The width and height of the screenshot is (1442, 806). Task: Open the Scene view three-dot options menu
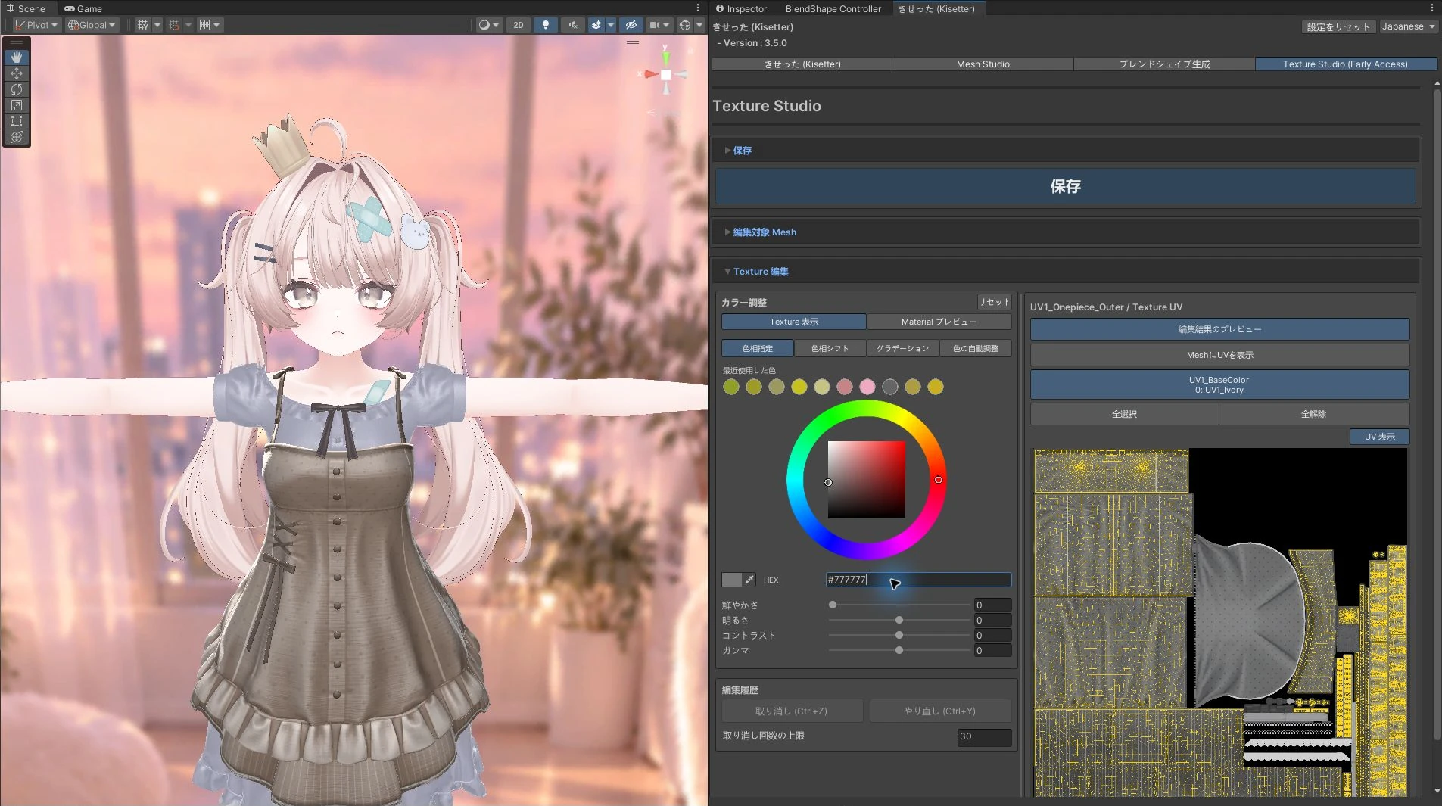(698, 8)
